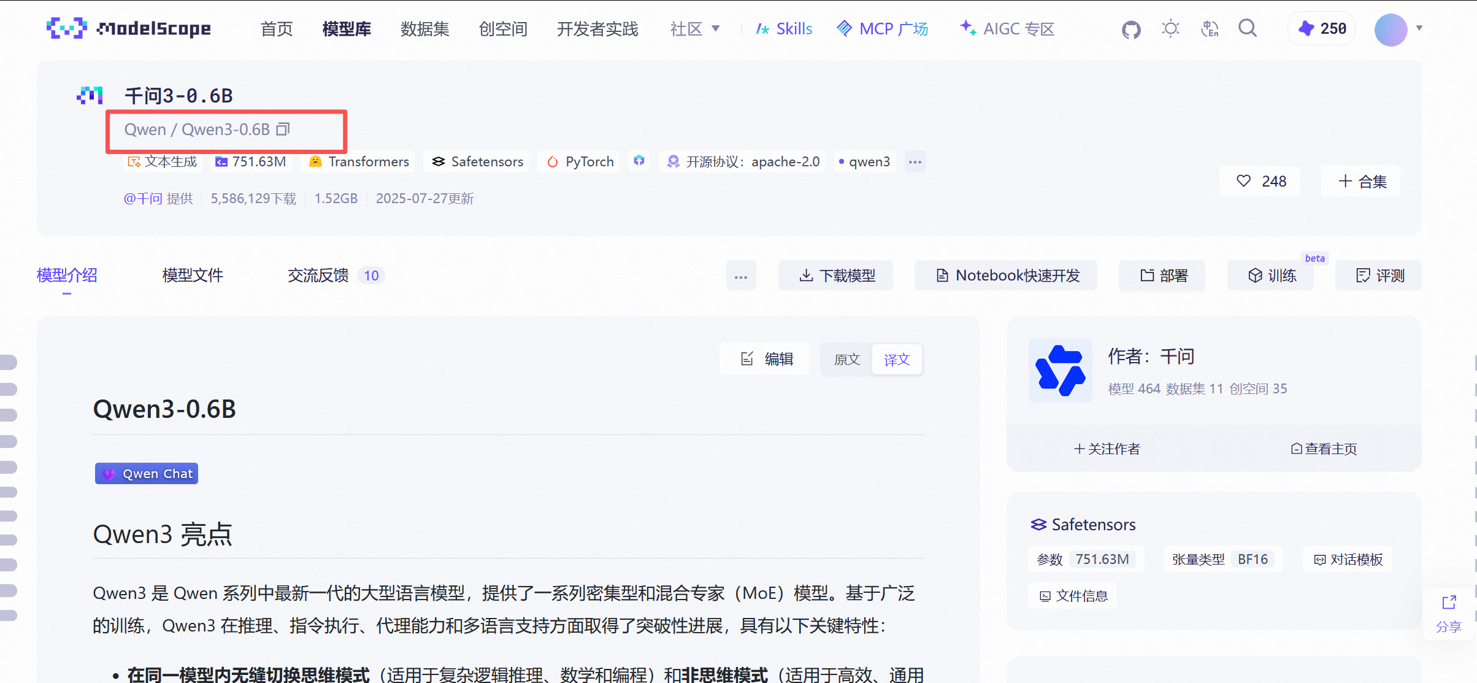1477x683 pixels.
Task: Click the 751.63M parameter size tag
Action: pyautogui.click(x=250, y=161)
